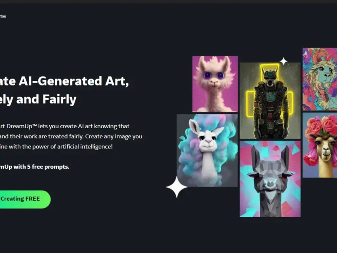This screenshot has width=337, height=253.
Task: Open the pink fluffy llama thumbnail
Action: (215, 84)
